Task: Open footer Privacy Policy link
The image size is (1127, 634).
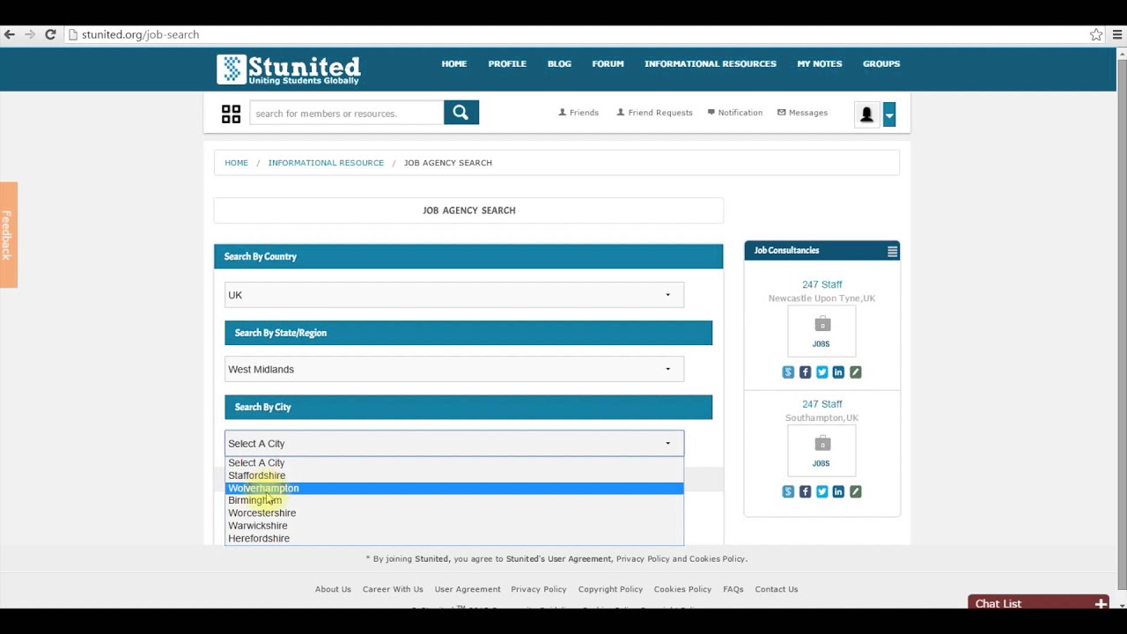Action: tap(539, 589)
